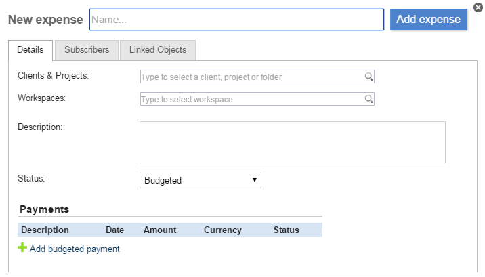Click the Status column header in Payments
Viewport: 485px width, 277px height.
[286, 230]
